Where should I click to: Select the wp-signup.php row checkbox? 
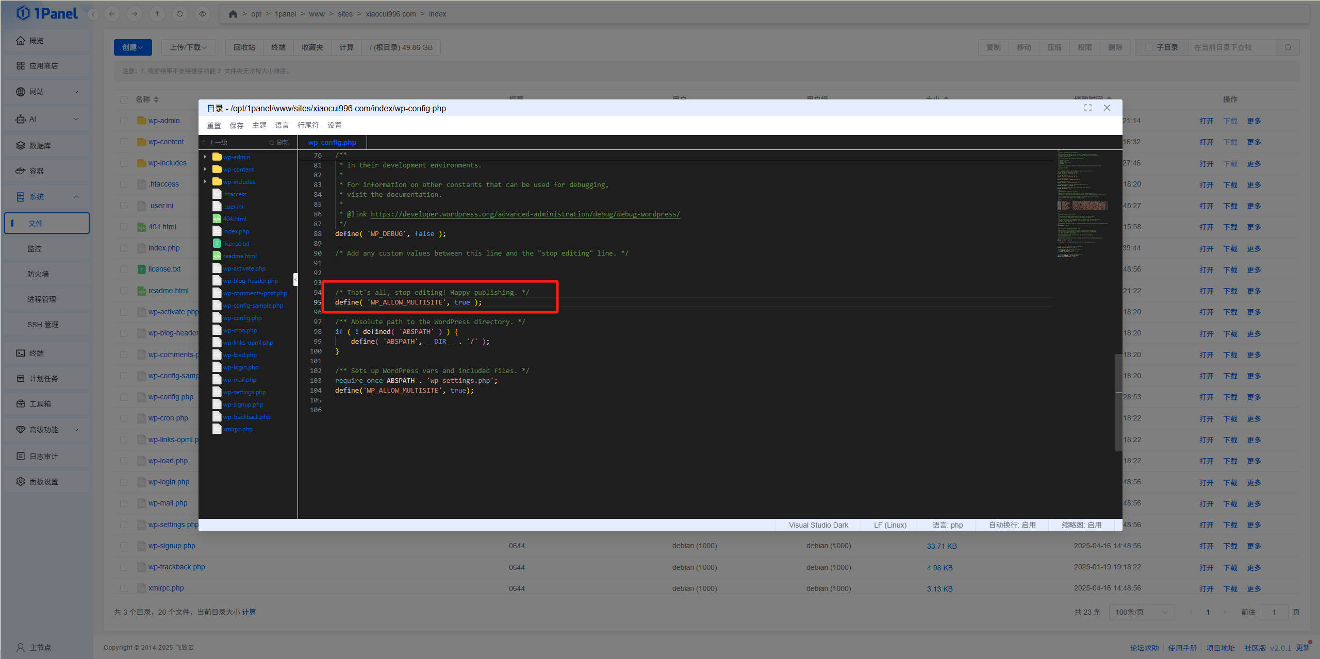tap(124, 546)
